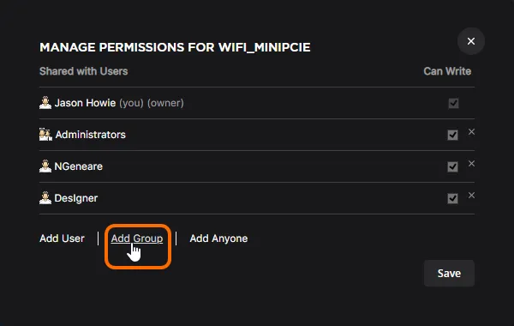Choose the Add Anyone link
Screen dimensions: 514x326
coord(218,238)
